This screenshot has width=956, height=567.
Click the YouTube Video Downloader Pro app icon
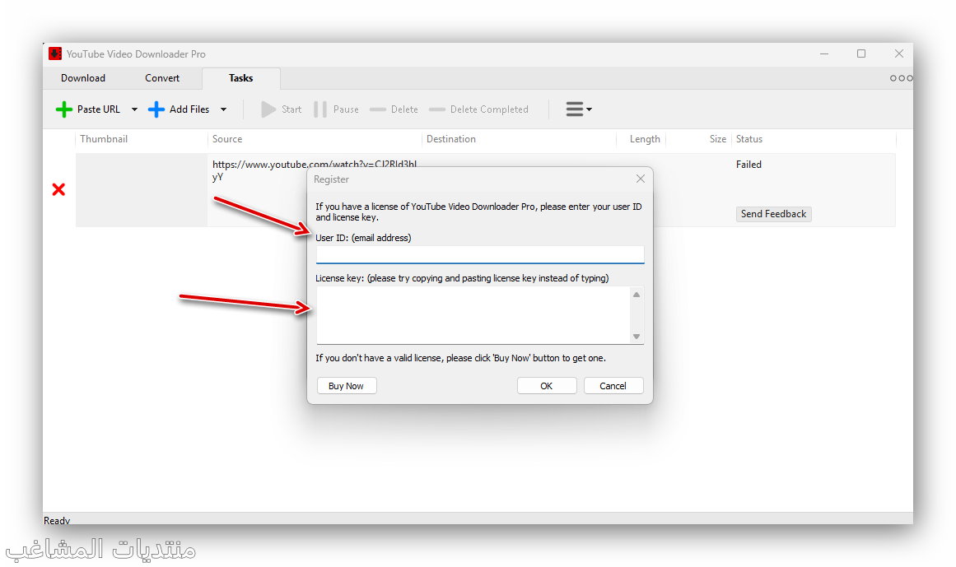click(55, 53)
